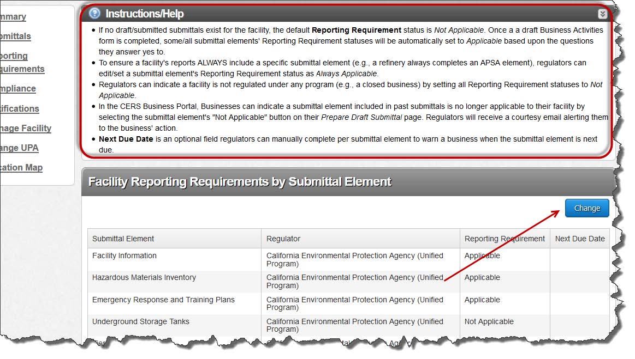Open the Notifications sidebar link
635x359 pixels.
click(20, 108)
